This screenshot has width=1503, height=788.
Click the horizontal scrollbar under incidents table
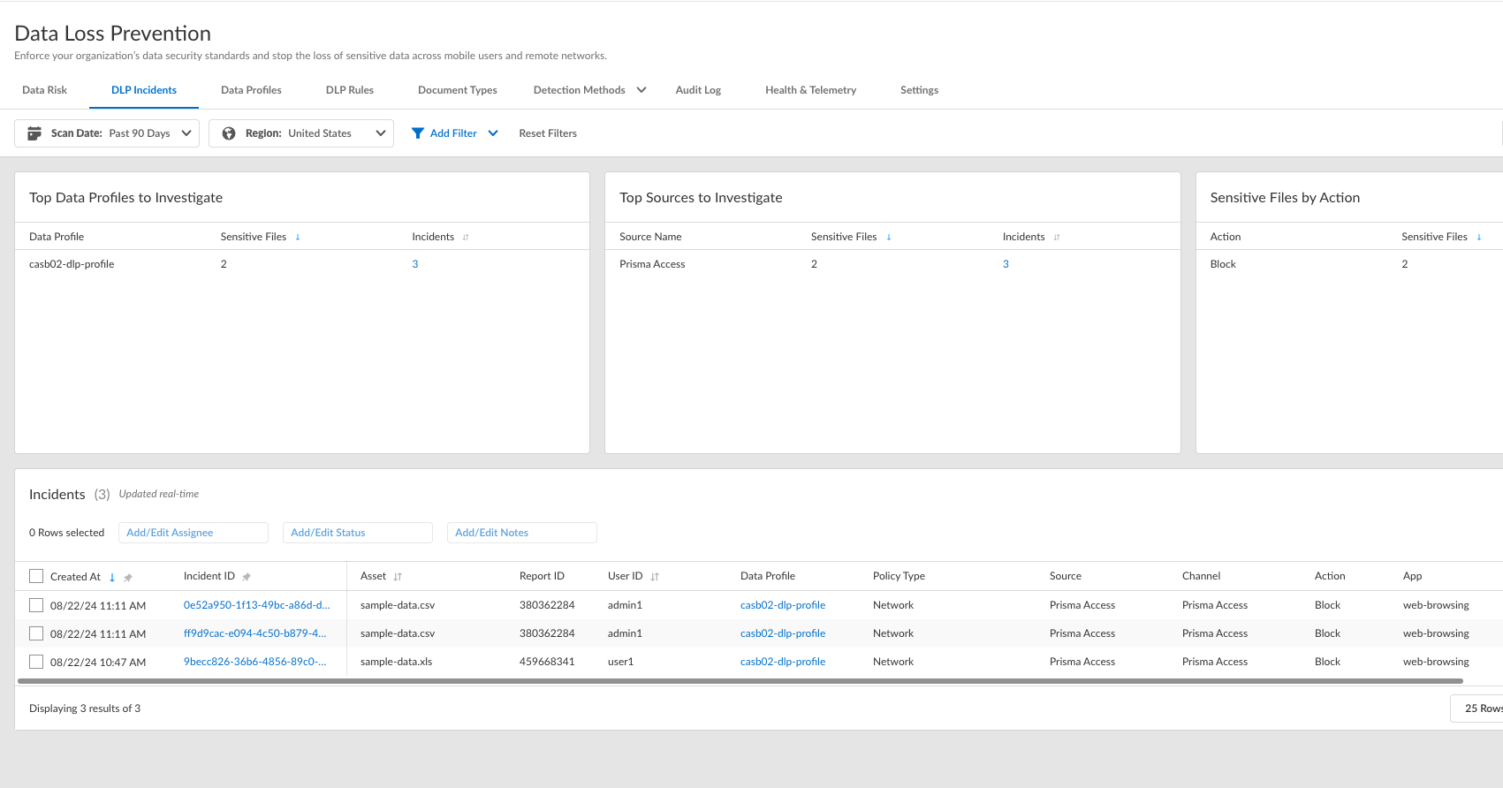click(740, 681)
